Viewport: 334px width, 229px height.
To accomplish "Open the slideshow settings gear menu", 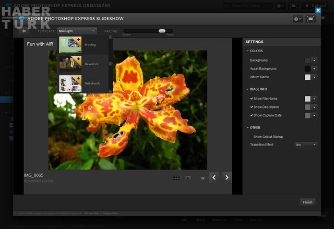I will click(297, 19).
